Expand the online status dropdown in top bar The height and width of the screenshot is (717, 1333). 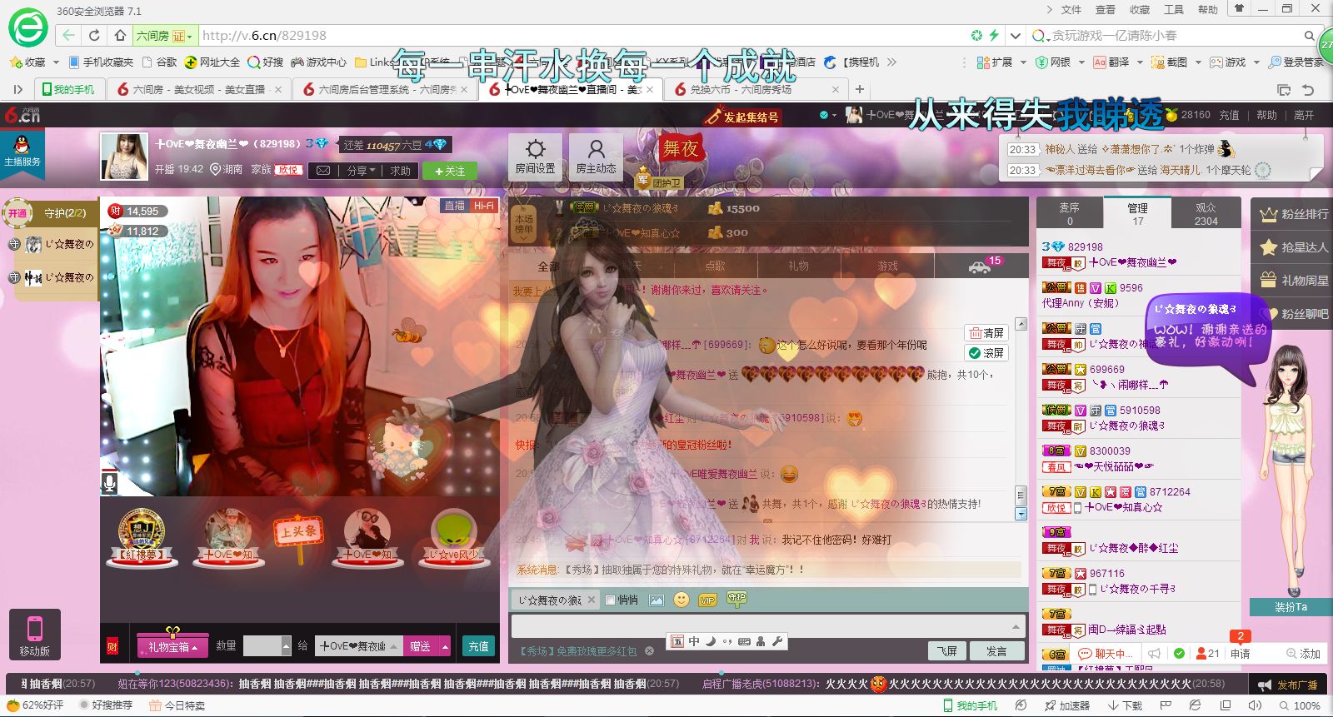(833, 116)
